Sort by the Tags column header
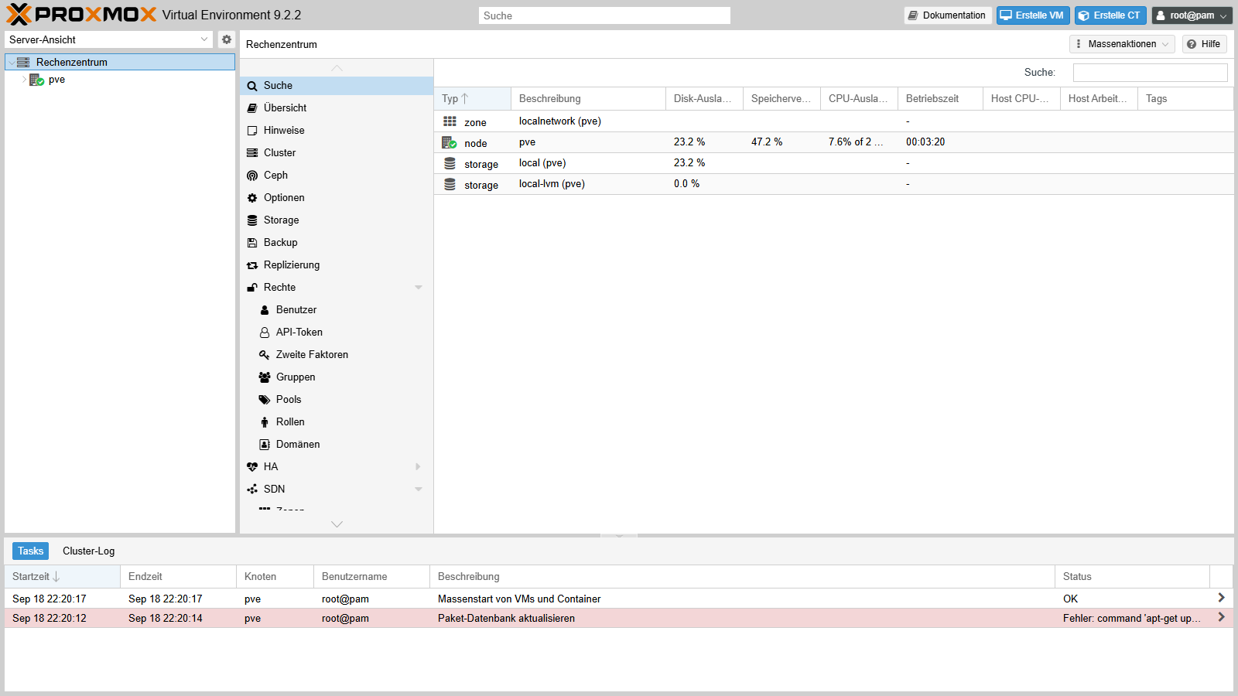This screenshot has width=1238, height=696. coord(1185,99)
